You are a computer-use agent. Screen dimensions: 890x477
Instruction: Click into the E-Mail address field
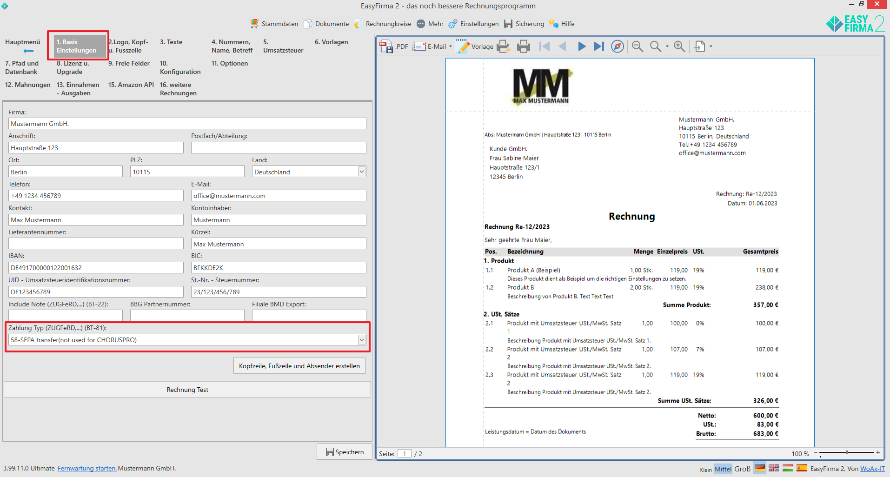click(279, 196)
